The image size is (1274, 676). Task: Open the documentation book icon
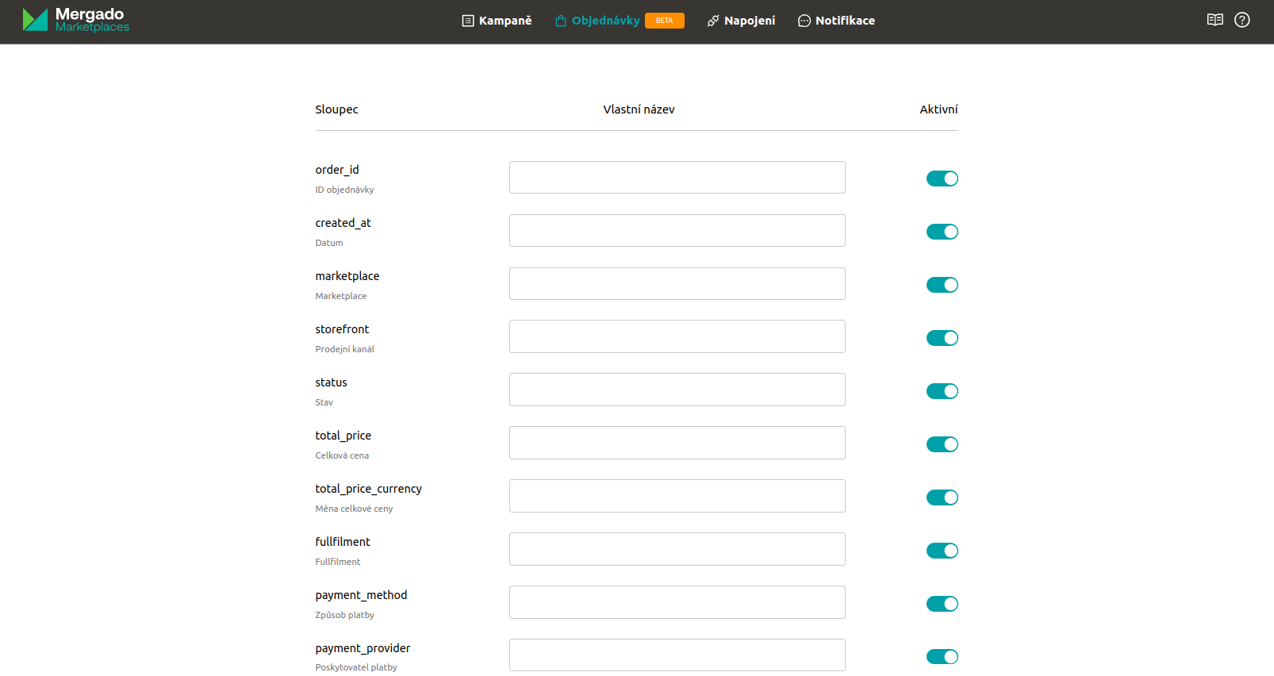1215,20
